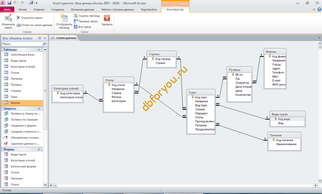Click the search magnifier in navigation pane
The image size is (322, 194).
click(44, 44)
